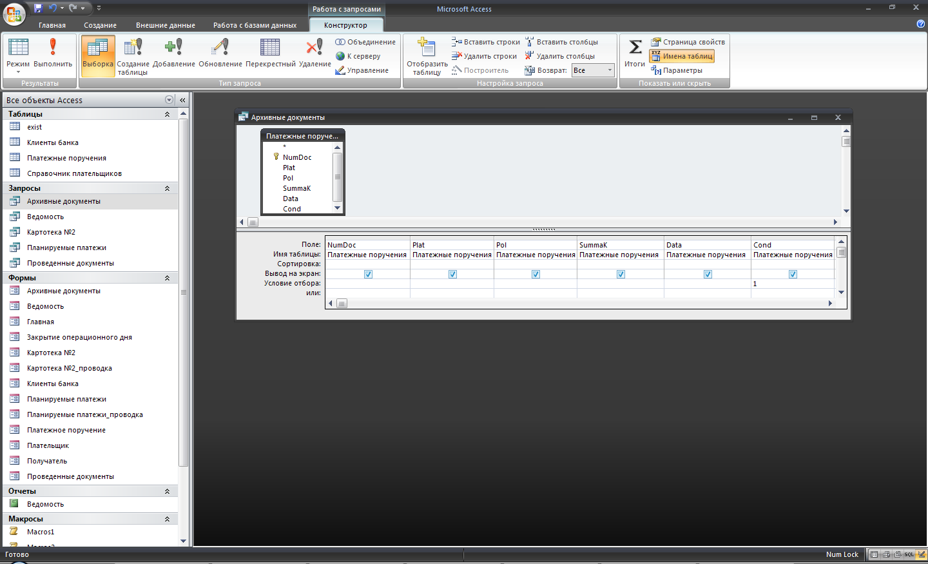Click the Поле cell containing NumDoc

tap(367, 245)
